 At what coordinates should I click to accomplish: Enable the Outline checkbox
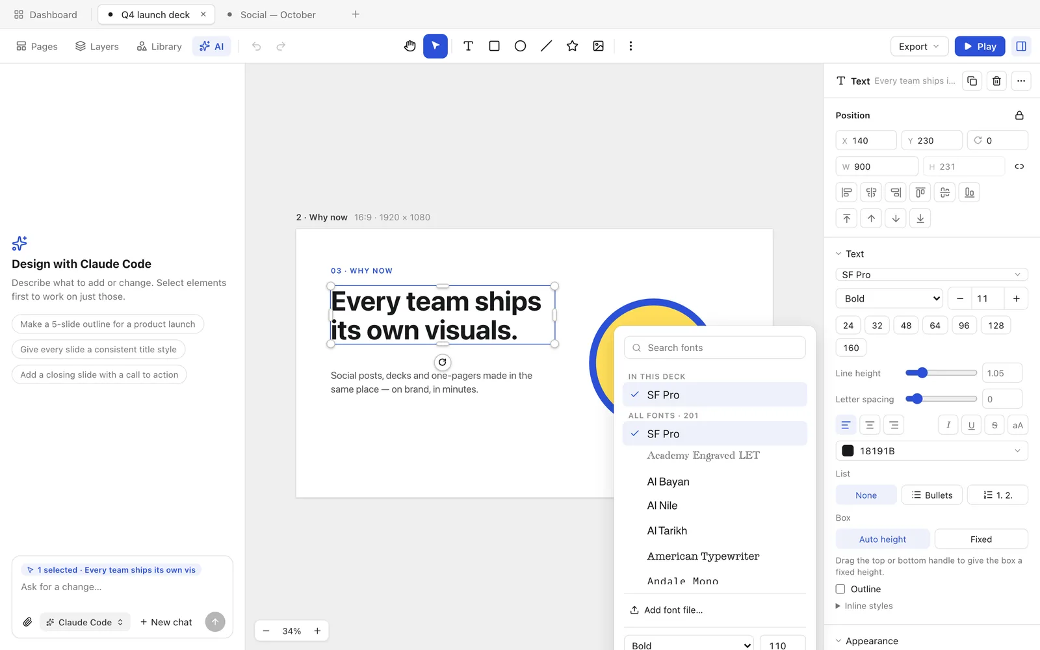point(840,589)
